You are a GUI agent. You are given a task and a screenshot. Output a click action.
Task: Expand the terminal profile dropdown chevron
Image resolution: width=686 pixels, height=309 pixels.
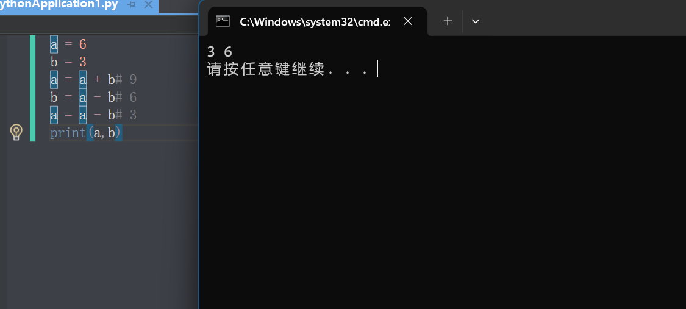[476, 21]
